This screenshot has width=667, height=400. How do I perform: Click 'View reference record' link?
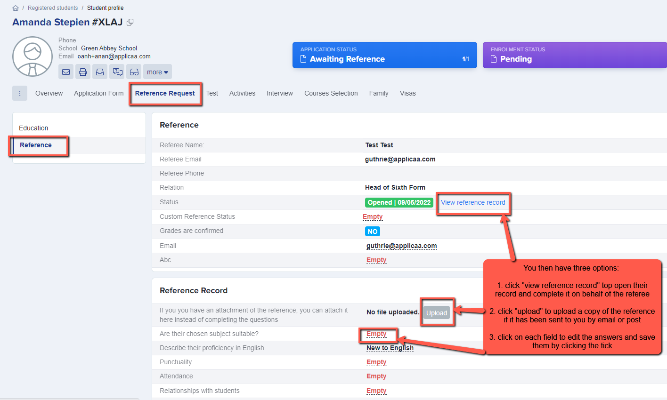(473, 202)
